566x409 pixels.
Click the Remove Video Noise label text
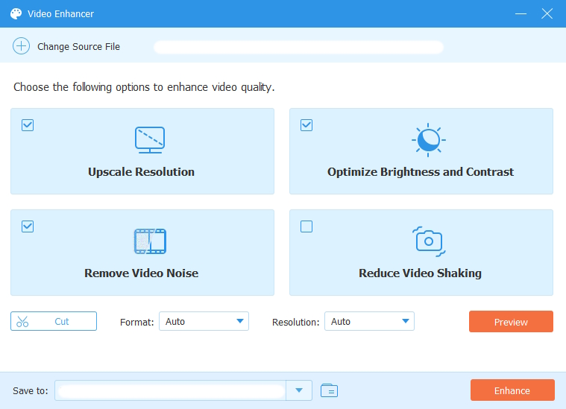pos(141,273)
